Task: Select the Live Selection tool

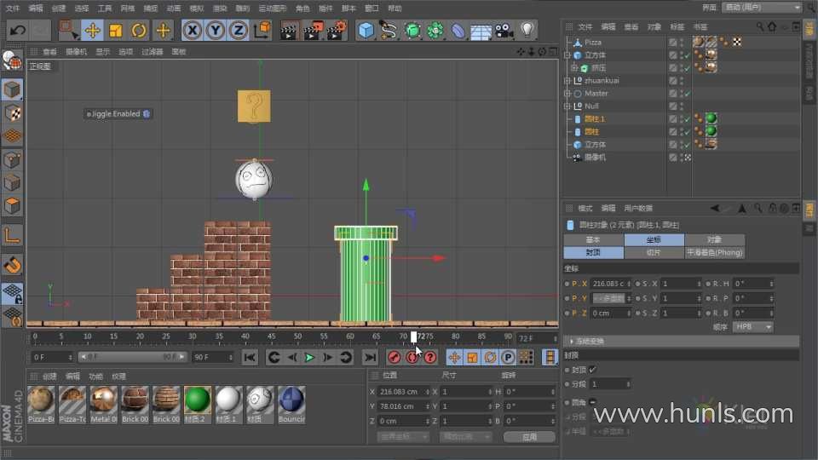Action: (x=68, y=31)
